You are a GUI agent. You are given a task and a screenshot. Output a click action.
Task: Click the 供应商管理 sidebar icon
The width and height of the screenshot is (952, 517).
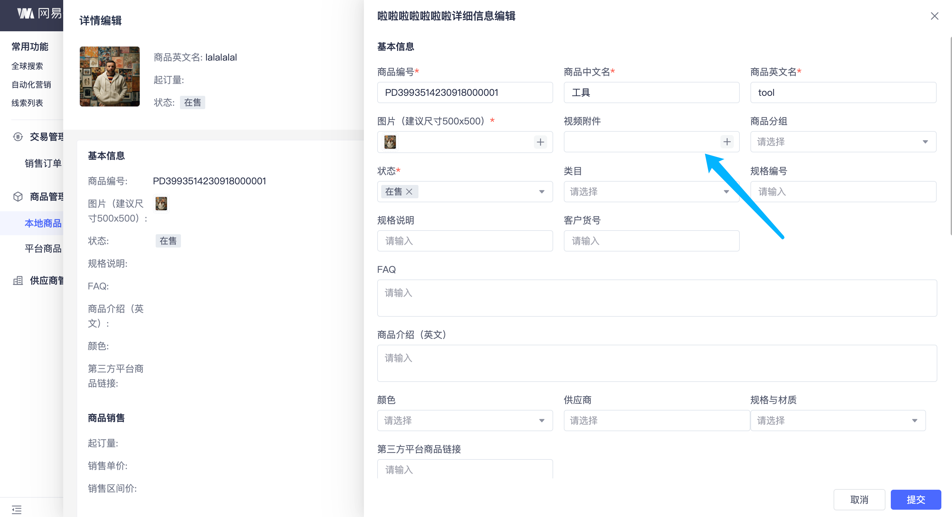click(x=18, y=280)
